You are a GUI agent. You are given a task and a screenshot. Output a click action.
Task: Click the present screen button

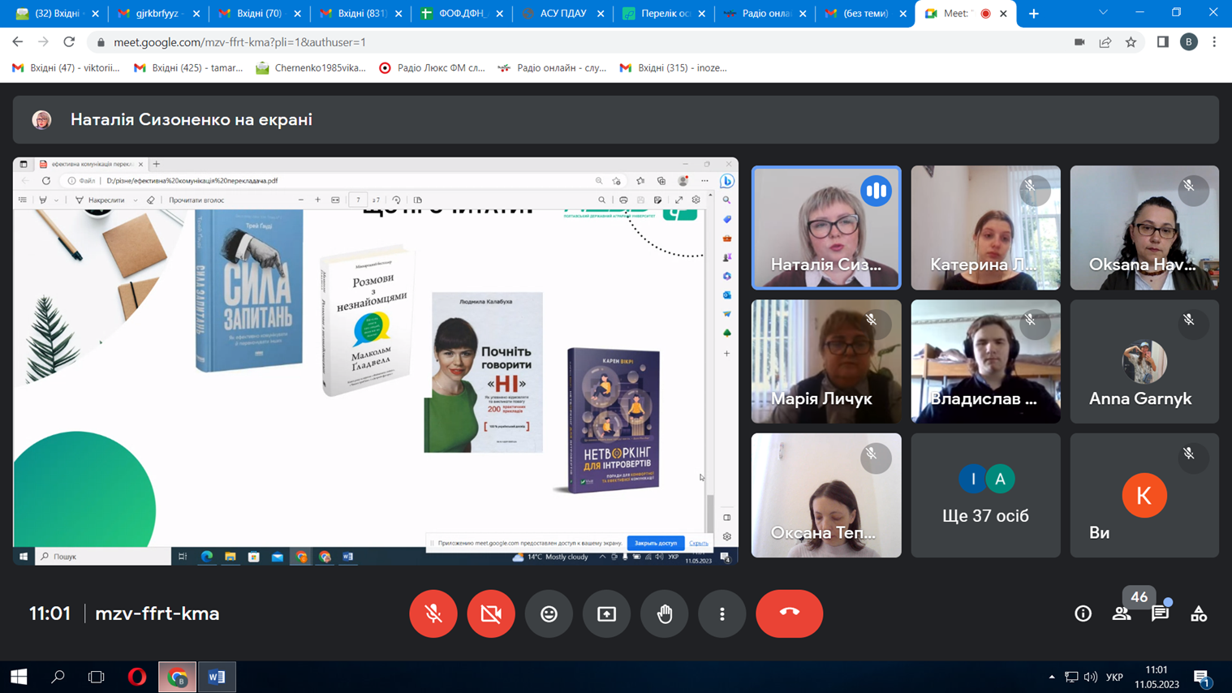pos(606,613)
